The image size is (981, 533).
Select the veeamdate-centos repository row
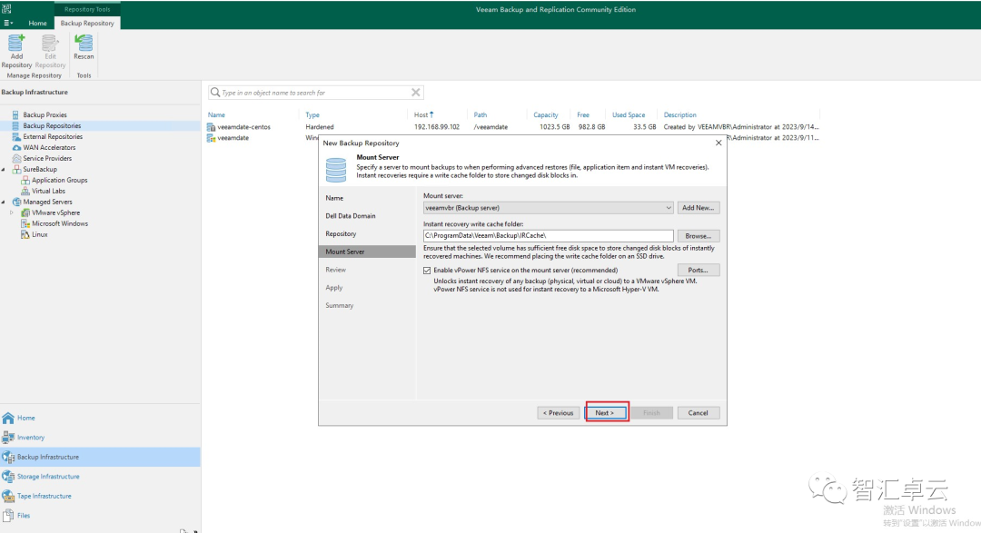(x=513, y=127)
